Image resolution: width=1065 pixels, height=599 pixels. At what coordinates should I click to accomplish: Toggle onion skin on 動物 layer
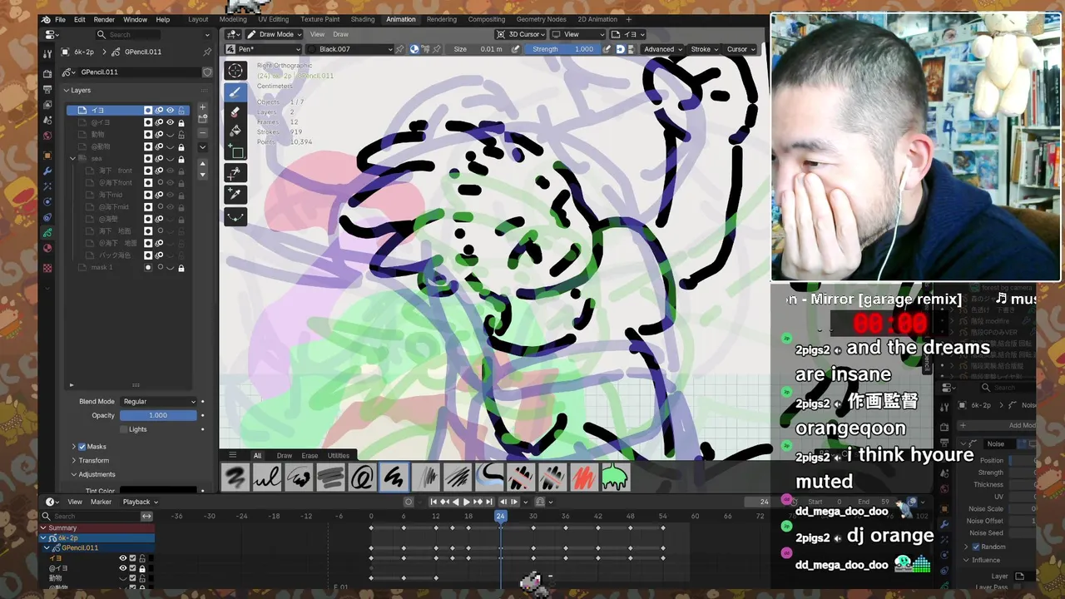tap(159, 134)
